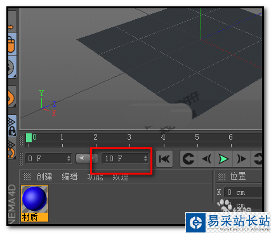Select the green playhead at frame 0
Image resolution: width=271 pixels, height=233 pixels.
pos(29,138)
